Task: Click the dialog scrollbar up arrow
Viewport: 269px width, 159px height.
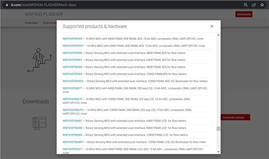Action: coord(219,35)
